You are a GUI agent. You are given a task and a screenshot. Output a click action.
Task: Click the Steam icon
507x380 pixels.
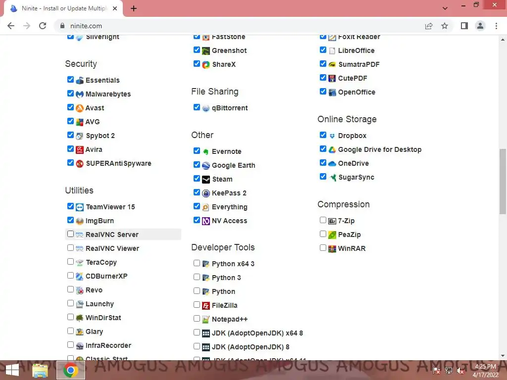[206, 179]
